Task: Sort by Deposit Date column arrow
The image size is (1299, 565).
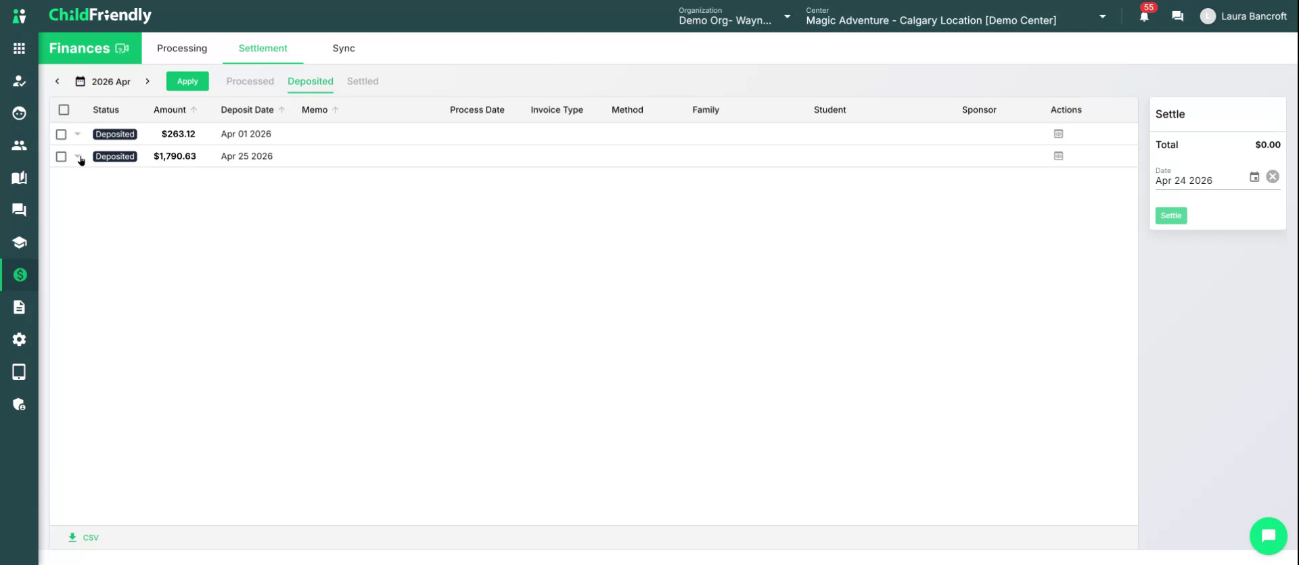Action: tap(281, 109)
